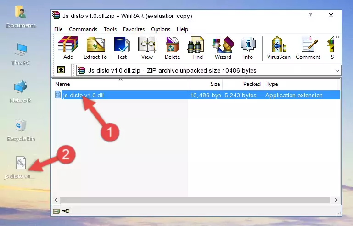Sort files by Type column
The height and width of the screenshot is (226, 353).
[x=301, y=84]
